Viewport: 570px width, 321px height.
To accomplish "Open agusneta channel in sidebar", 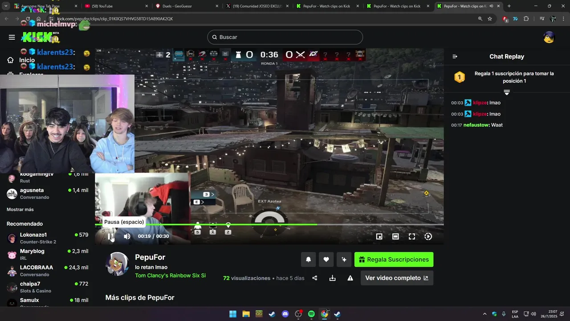I will pyautogui.click(x=47, y=193).
